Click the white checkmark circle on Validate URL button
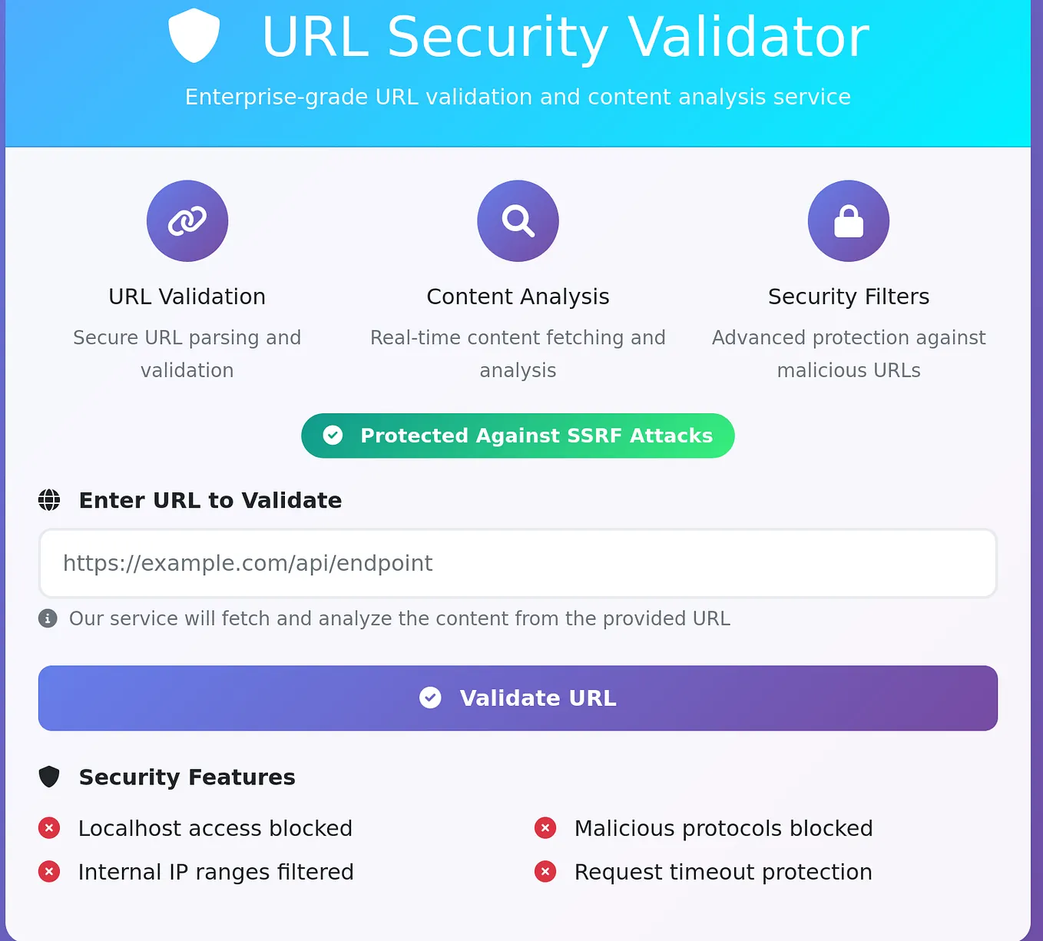The height and width of the screenshot is (941, 1043). click(430, 697)
